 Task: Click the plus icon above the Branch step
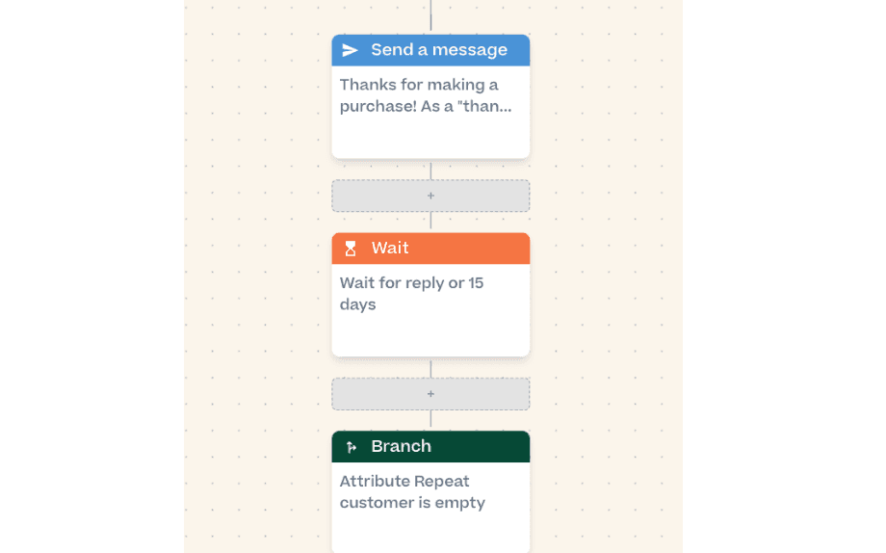[x=430, y=394]
